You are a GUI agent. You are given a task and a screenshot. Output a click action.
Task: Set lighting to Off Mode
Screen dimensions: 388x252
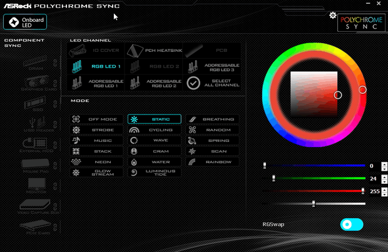click(x=96, y=119)
